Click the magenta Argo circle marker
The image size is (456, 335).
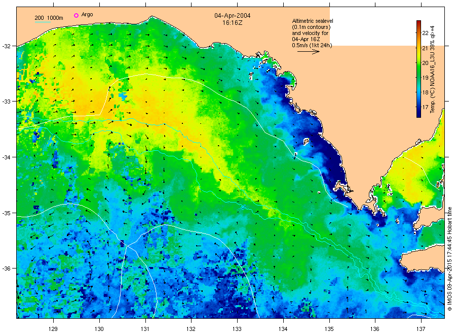pyautogui.click(x=76, y=15)
